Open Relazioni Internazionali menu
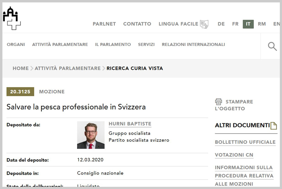 [x=193, y=45]
